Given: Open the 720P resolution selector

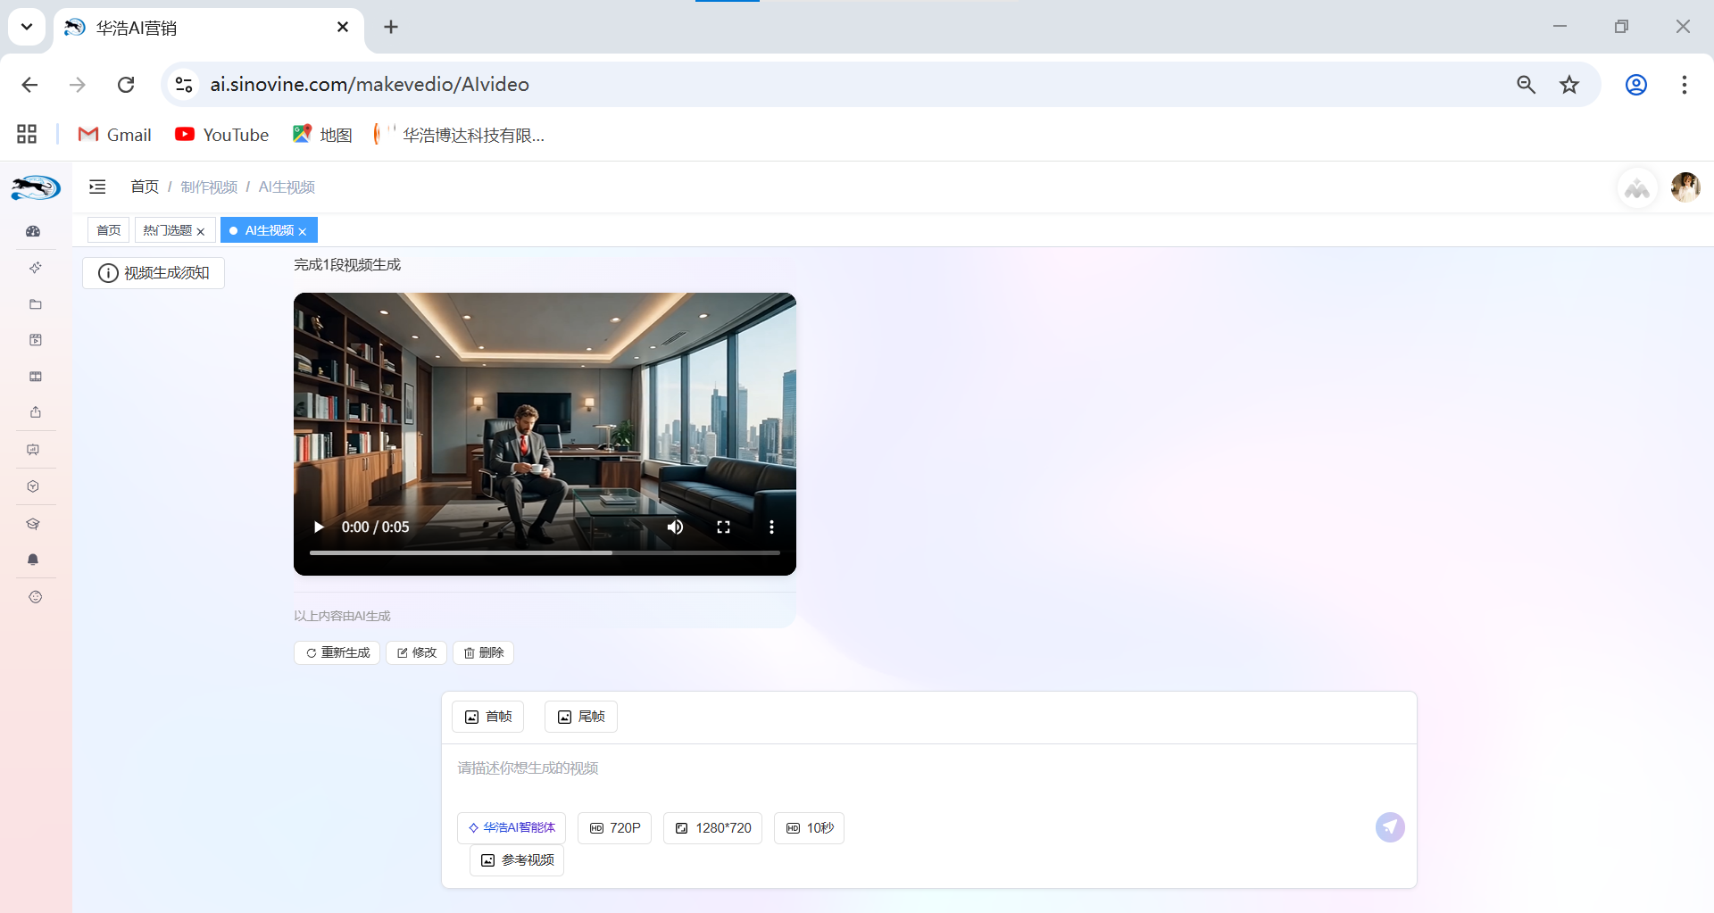Looking at the screenshot, I should coord(615,828).
